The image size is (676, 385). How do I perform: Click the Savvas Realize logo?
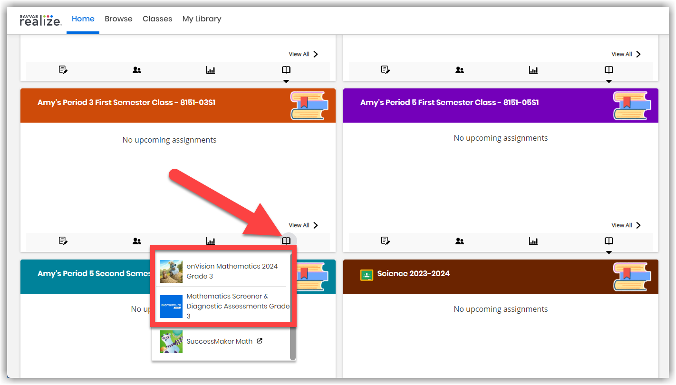tap(40, 20)
